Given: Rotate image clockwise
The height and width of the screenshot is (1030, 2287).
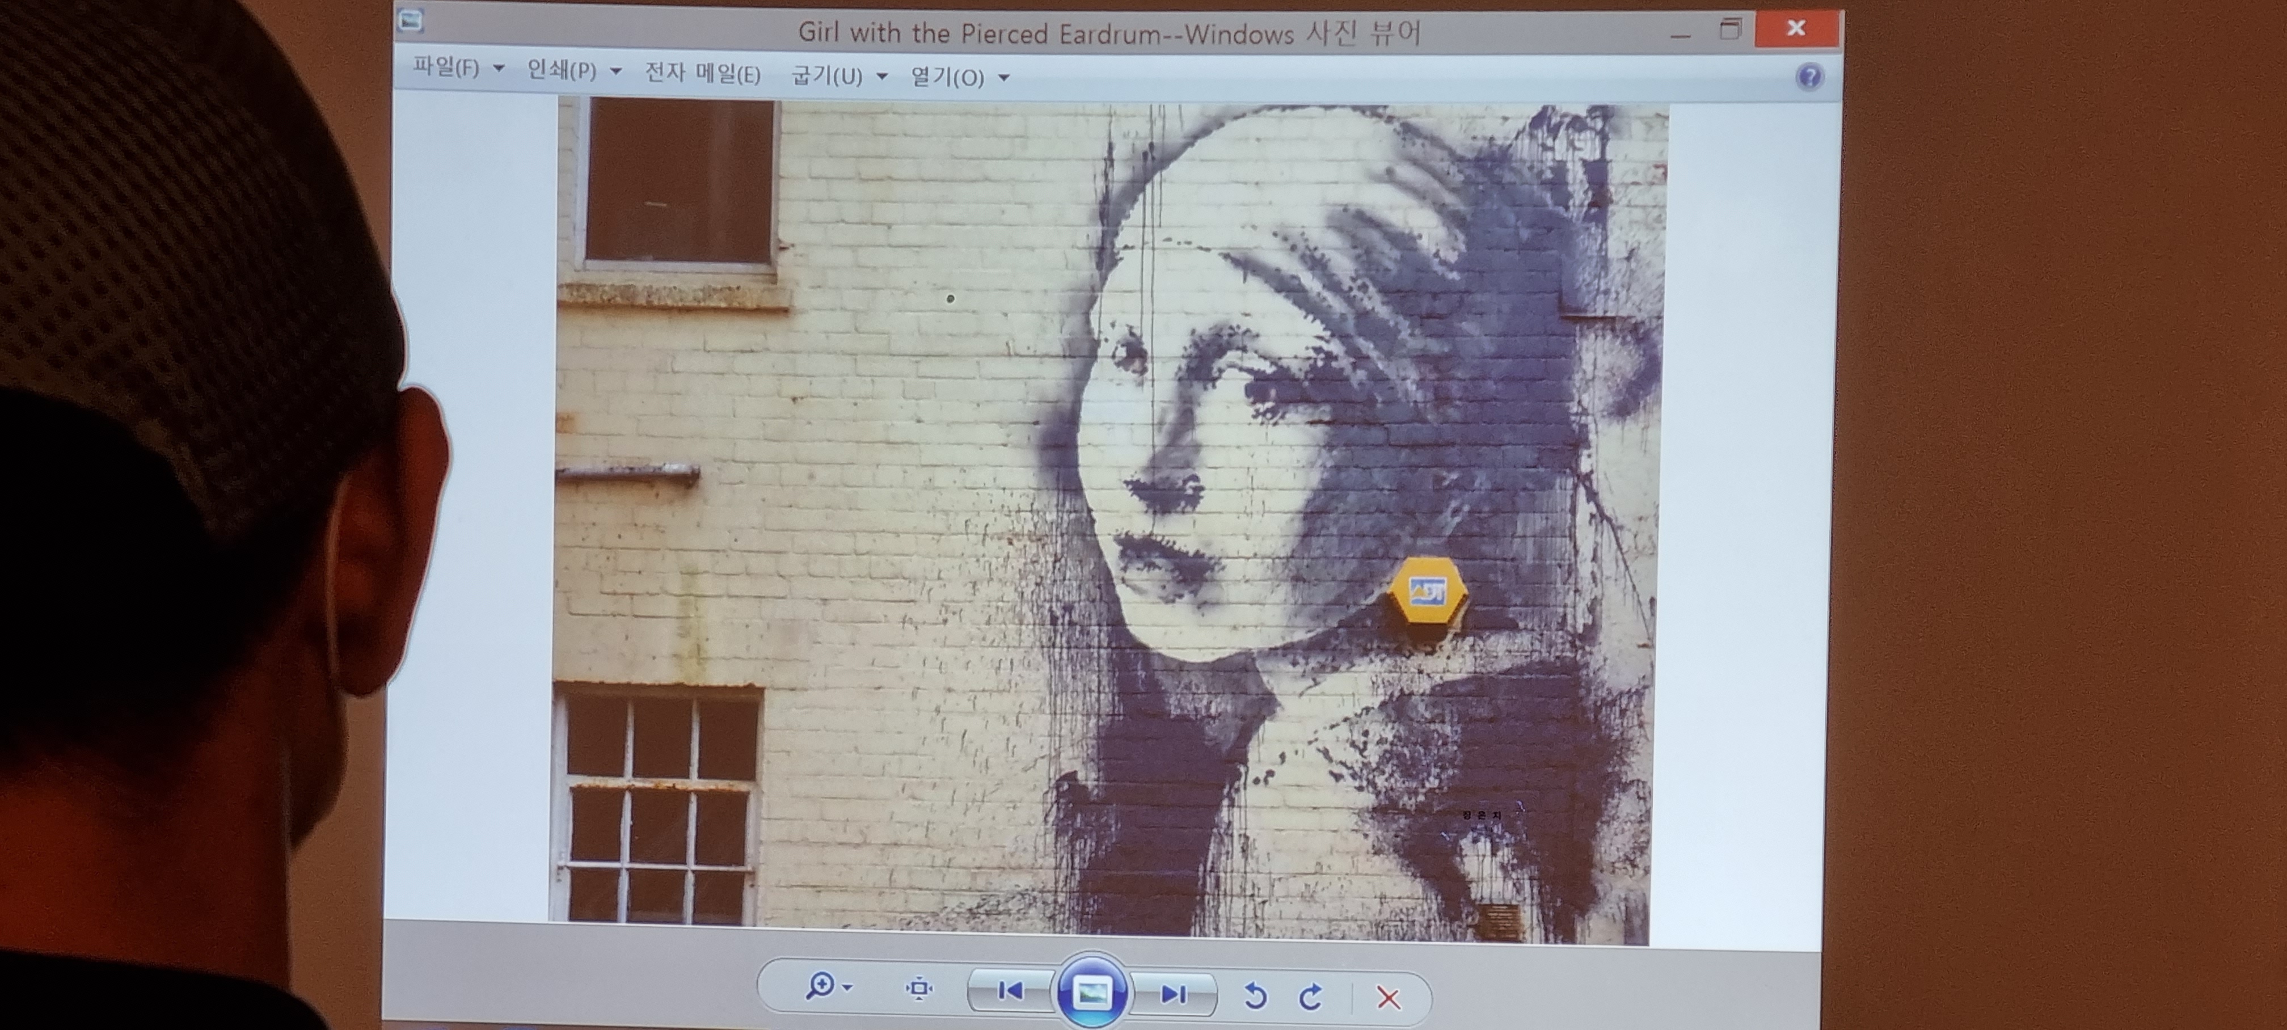Looking at the screenshot, I should point(1310,997).
